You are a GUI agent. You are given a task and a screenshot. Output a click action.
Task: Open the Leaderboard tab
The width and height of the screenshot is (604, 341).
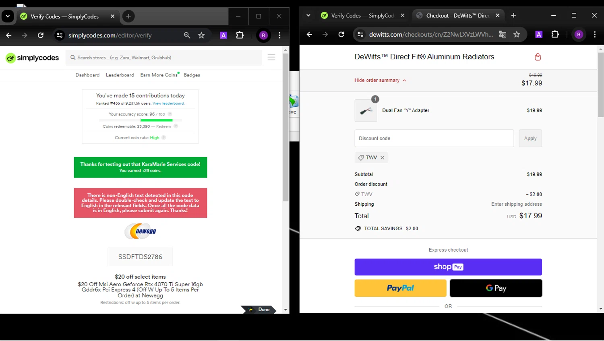pyautogui.click(x=120, y=75)
